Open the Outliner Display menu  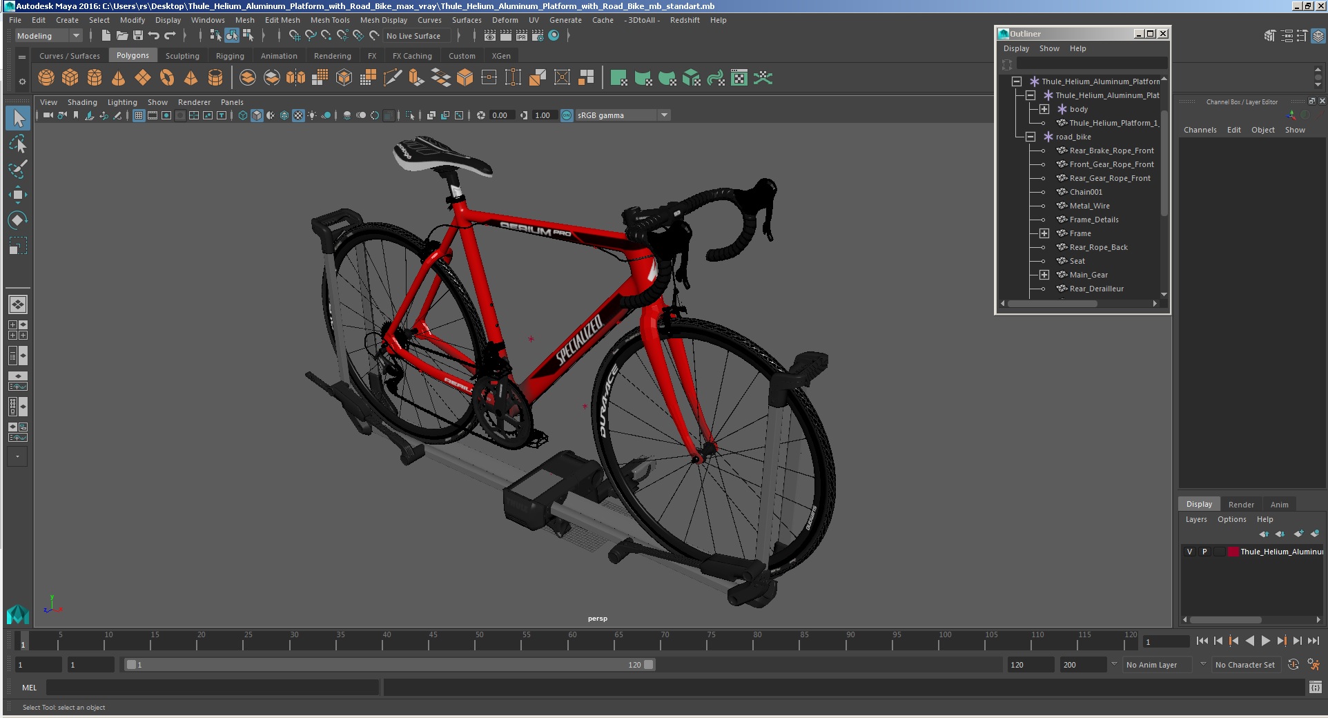tap(1016, 48)
